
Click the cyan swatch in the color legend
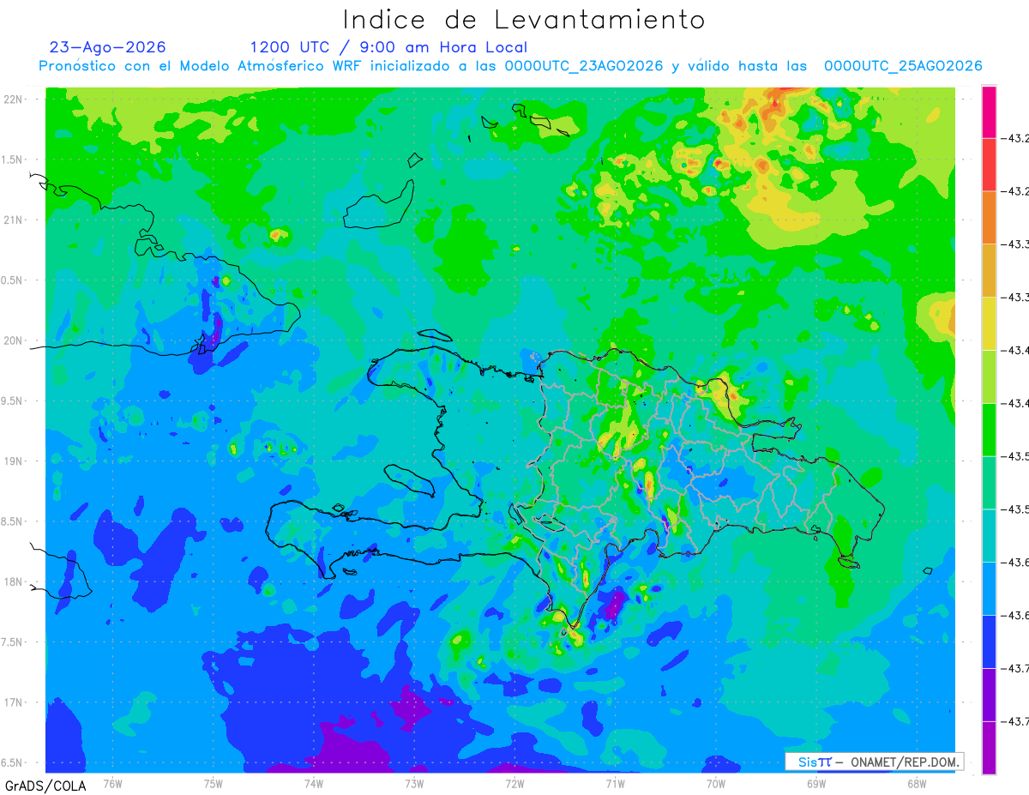[989, 535]
